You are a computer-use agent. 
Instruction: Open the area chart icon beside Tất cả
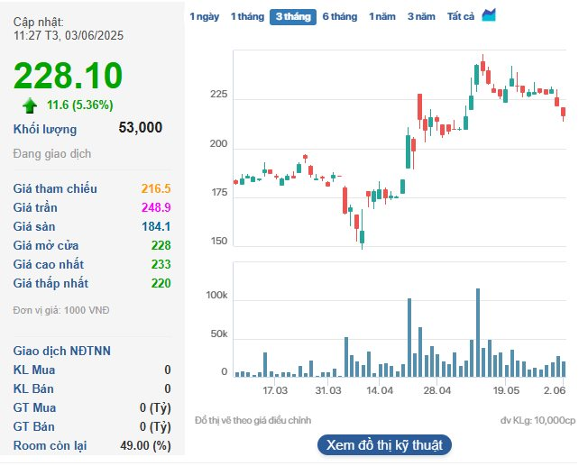pyautogui.click(x=489, y=15)
